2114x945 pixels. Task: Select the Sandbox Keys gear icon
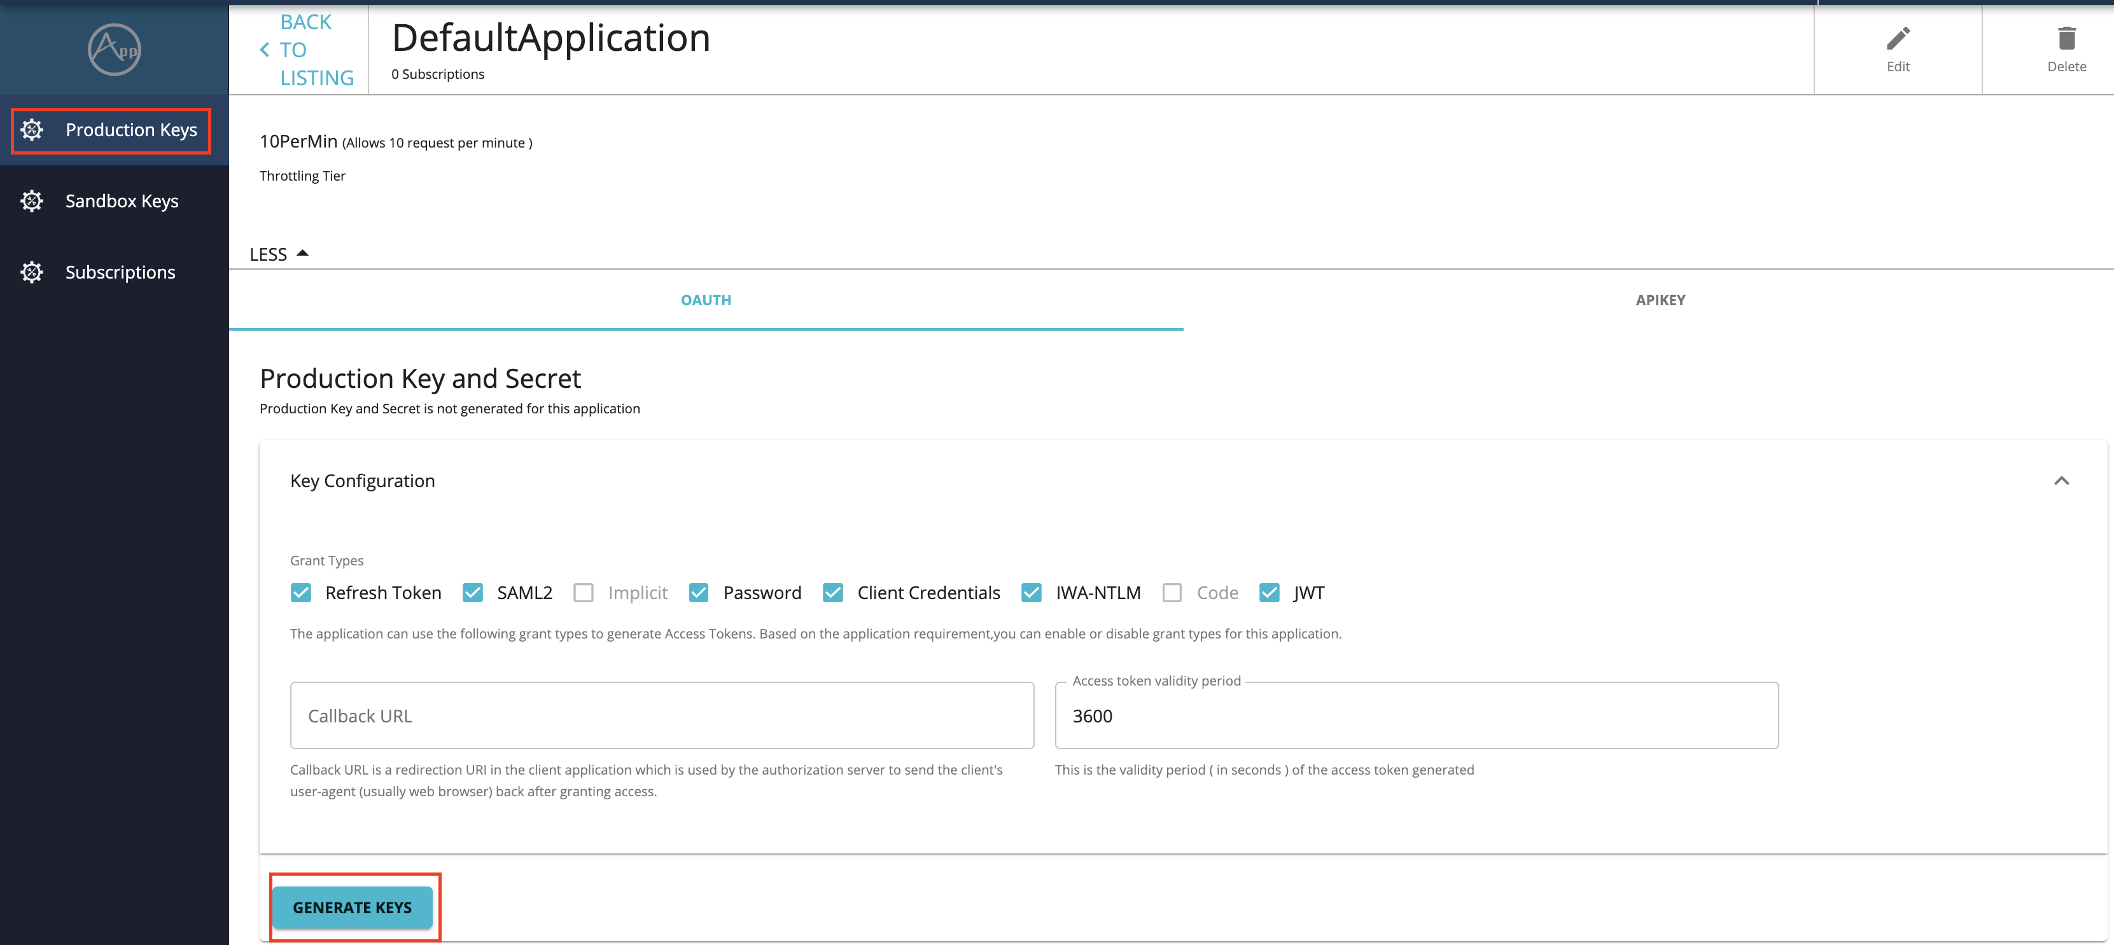pos(32,200)
